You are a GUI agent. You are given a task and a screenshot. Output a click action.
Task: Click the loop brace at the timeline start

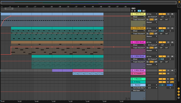tap(9, 8)
